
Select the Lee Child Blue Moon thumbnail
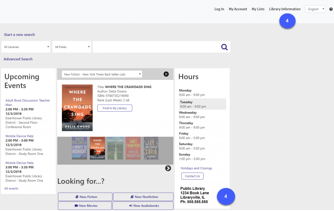pyautogui.click(x=151, y=148)
